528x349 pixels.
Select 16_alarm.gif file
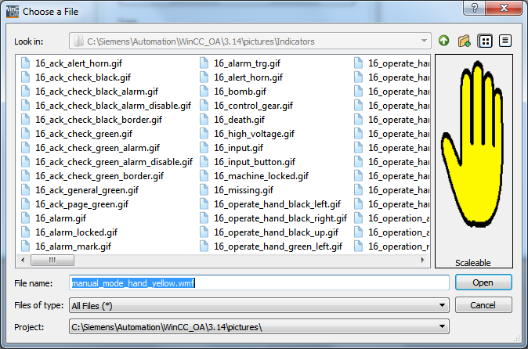(x=61, y=218)
